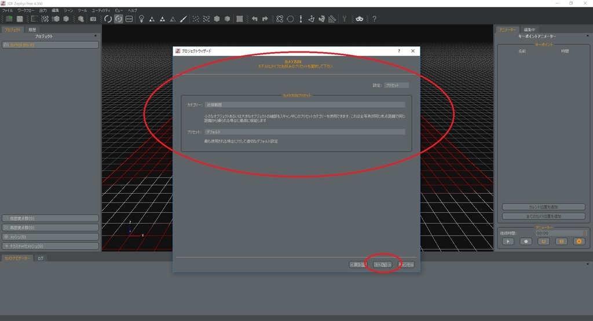Click 全てのカメラ位置を追加 button

543,216
